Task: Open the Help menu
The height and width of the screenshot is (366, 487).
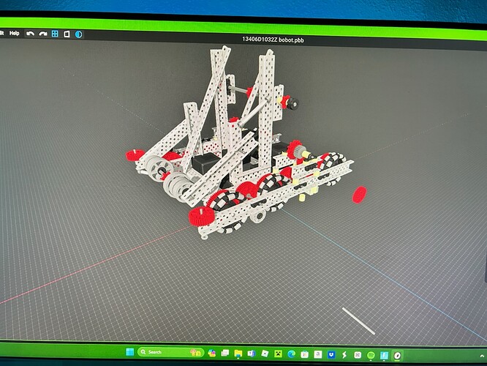Action: [x=15, y=33]
